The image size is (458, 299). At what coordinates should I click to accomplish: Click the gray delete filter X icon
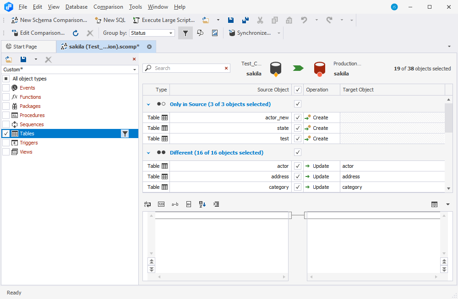click(48, 60)
